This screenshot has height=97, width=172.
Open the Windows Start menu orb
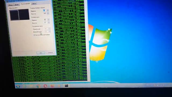(x=18, y=86)
